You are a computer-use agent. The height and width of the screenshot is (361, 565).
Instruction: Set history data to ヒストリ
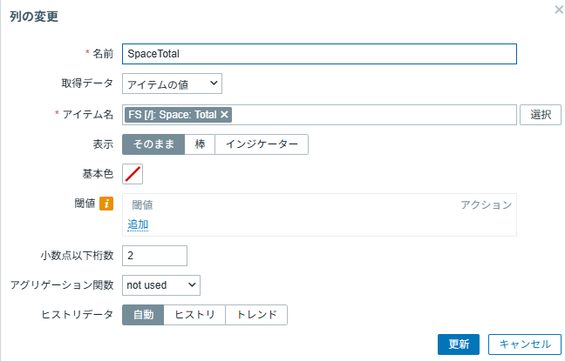pyautogui.click(x=194, y=315)
